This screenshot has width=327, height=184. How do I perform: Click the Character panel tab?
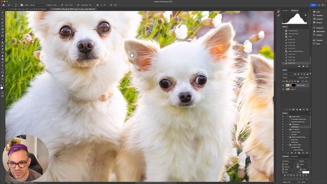click(x=286, y=156)
